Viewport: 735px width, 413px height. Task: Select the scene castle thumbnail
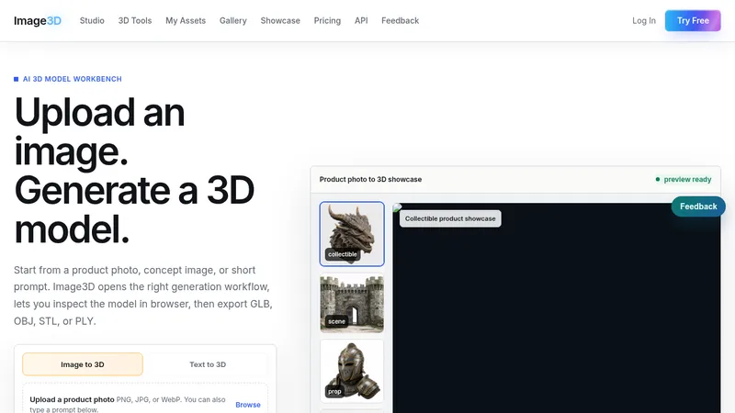[x=352, y=304]
